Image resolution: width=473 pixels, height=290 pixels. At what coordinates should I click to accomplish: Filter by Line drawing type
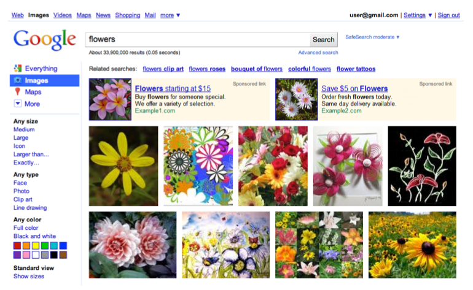coord(30,207)
